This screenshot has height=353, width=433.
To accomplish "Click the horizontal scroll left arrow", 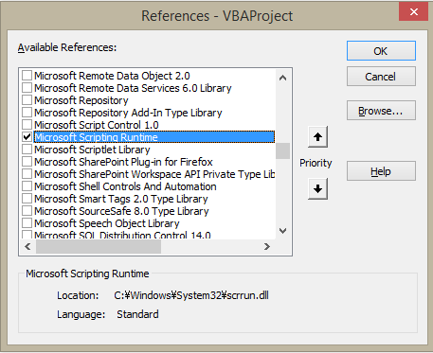I will (x=27, y=246).
